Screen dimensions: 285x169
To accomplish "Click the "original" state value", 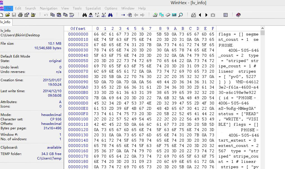I will (55, 61).
